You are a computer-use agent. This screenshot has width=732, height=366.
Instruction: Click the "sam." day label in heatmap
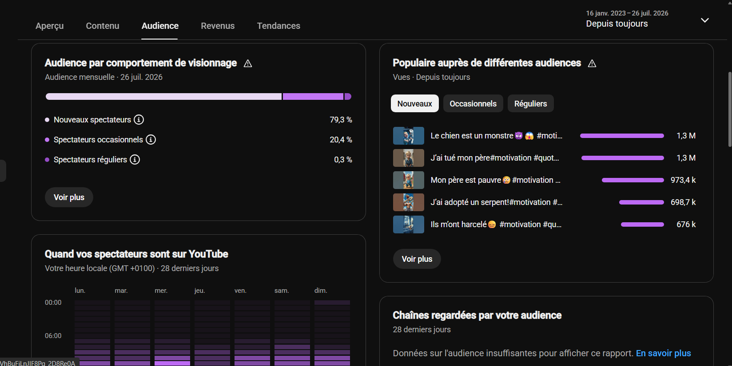pyautogui.click(x=282, y=291)
